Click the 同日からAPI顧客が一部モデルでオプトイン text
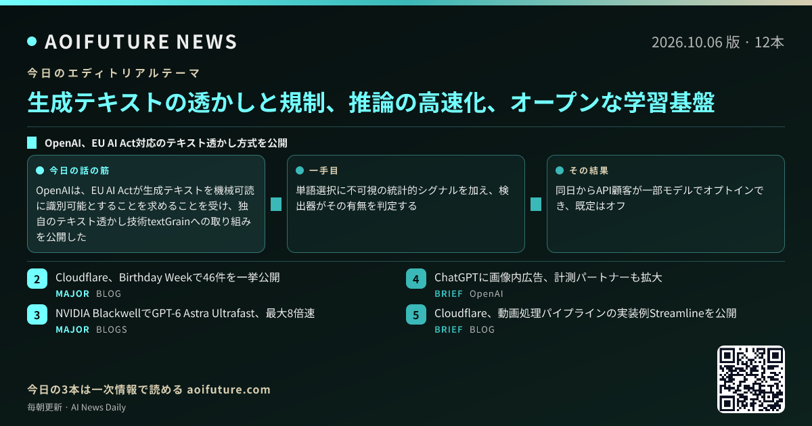Image resolution: width=812 pixels, height=426 pixels. [660, 198]
